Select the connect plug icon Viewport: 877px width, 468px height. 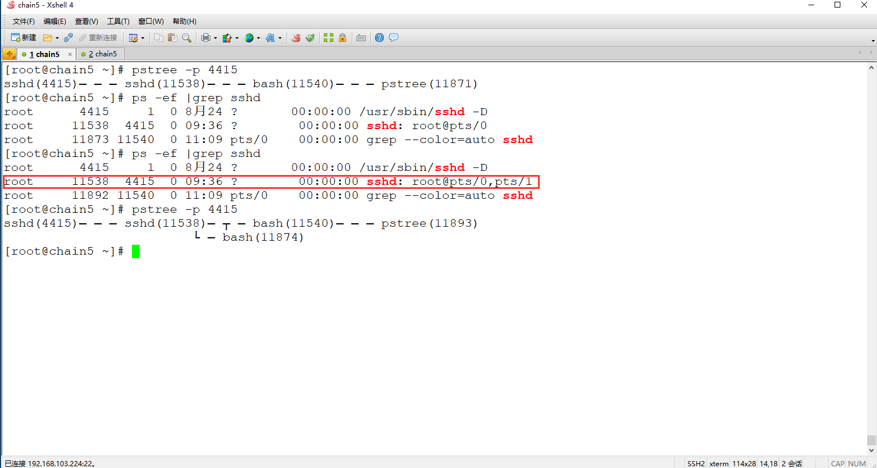(69, 37)
